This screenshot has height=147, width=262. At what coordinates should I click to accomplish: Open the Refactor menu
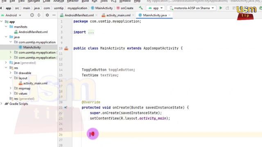coord(73,1)
